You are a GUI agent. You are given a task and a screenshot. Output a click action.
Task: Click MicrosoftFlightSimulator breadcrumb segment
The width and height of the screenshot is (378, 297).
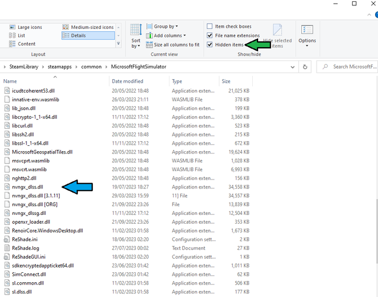pos(139,67)
